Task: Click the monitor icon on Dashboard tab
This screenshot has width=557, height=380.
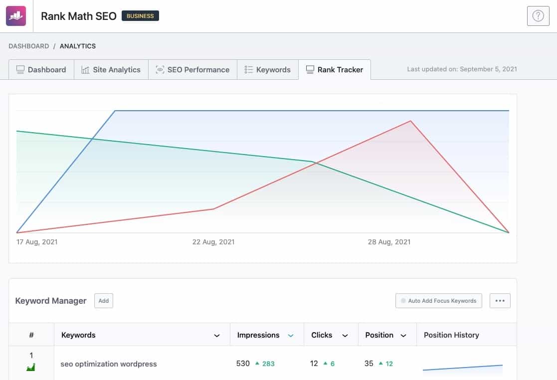Action: coord(20,70)
